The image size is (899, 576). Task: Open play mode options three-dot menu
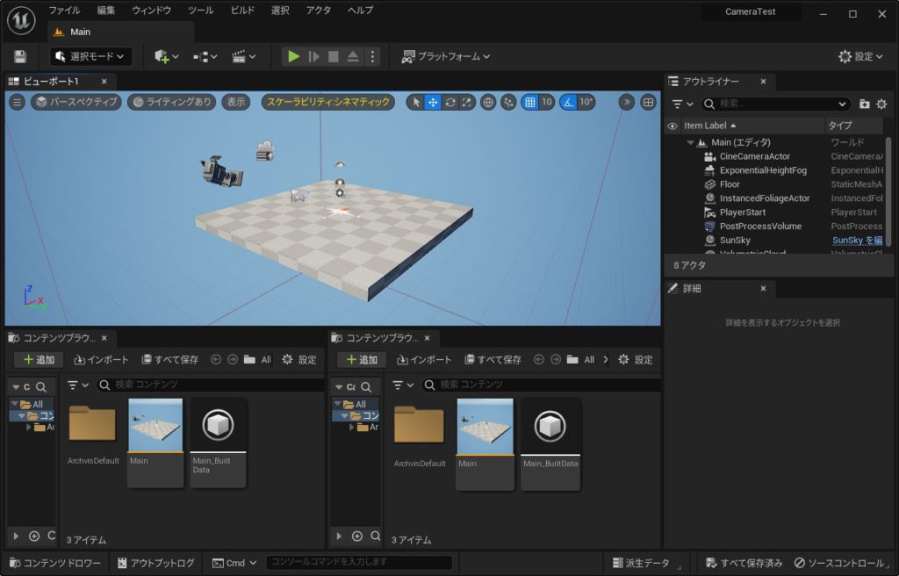tap(372, 56)
